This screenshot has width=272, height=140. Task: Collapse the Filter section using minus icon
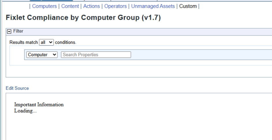click(x=9, y=31)
